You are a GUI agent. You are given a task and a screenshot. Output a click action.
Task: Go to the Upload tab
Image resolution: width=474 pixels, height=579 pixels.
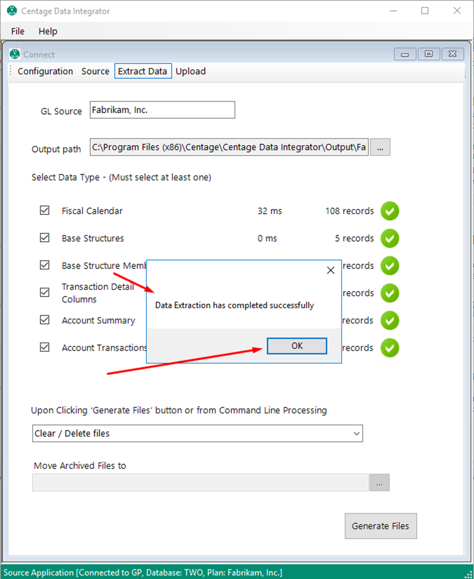191,71
